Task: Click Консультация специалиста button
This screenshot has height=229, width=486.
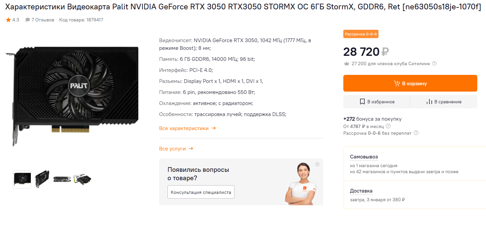Action: (x=201, y=192)
